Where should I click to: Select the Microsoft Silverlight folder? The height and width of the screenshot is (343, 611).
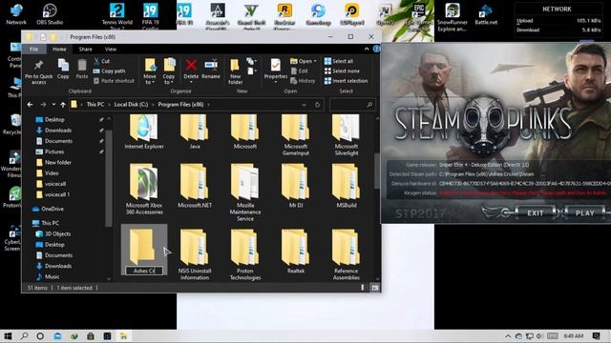pyautogui.click(x=346, y=134)
